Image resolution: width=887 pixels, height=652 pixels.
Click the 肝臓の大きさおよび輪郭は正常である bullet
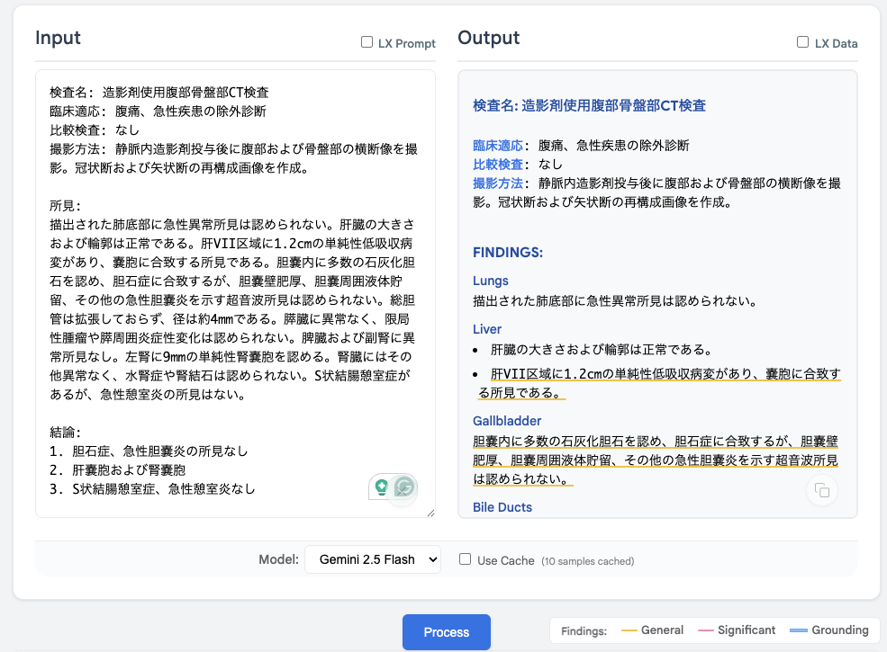pyautogui.click(x=602, y=350)
